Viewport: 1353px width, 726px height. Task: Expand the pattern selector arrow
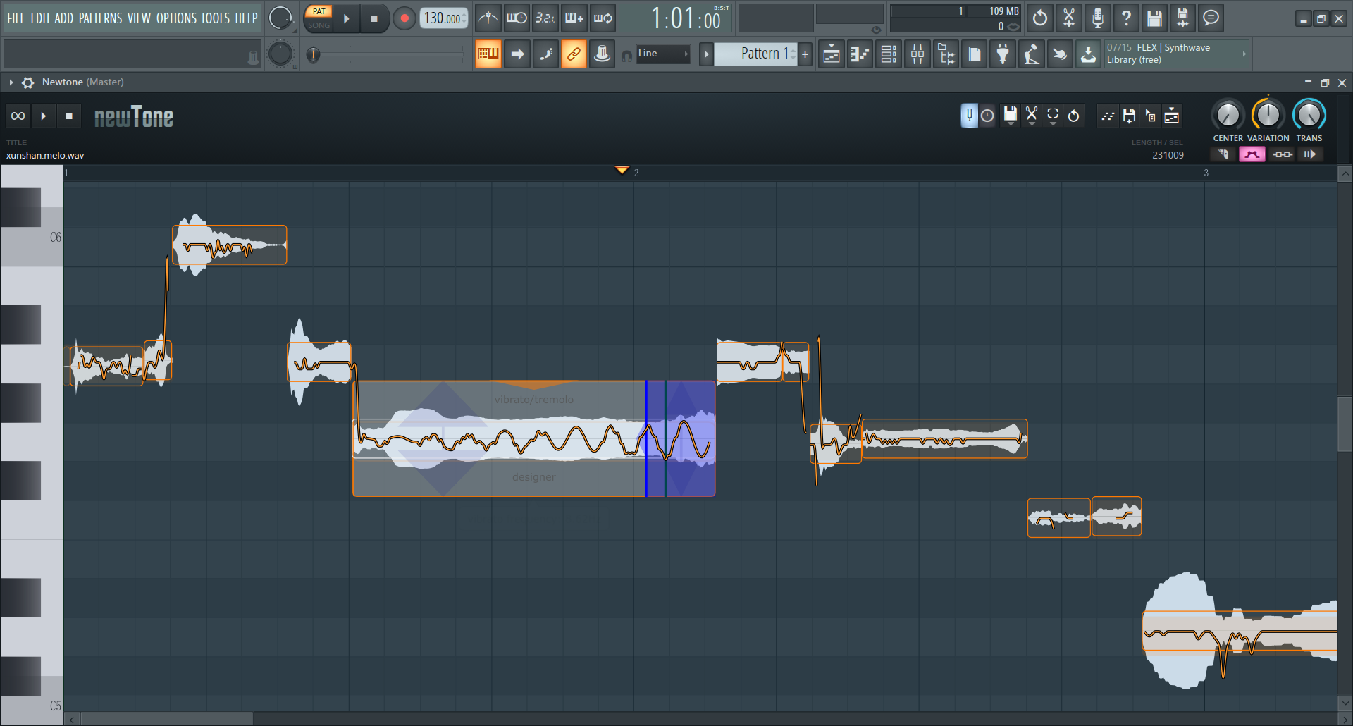(706, 54)
